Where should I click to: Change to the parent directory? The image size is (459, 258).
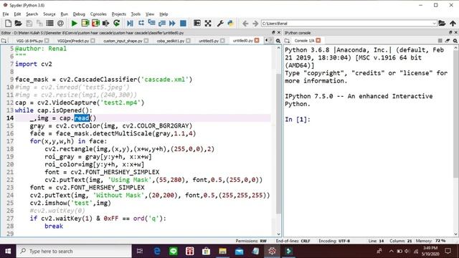453,23
